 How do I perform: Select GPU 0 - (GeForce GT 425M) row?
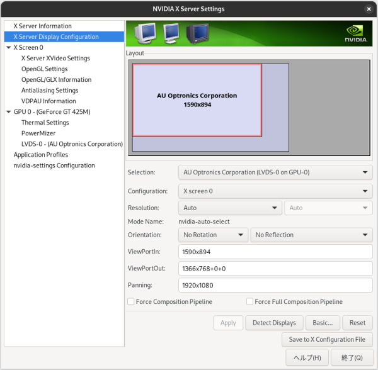click(52, 112)
